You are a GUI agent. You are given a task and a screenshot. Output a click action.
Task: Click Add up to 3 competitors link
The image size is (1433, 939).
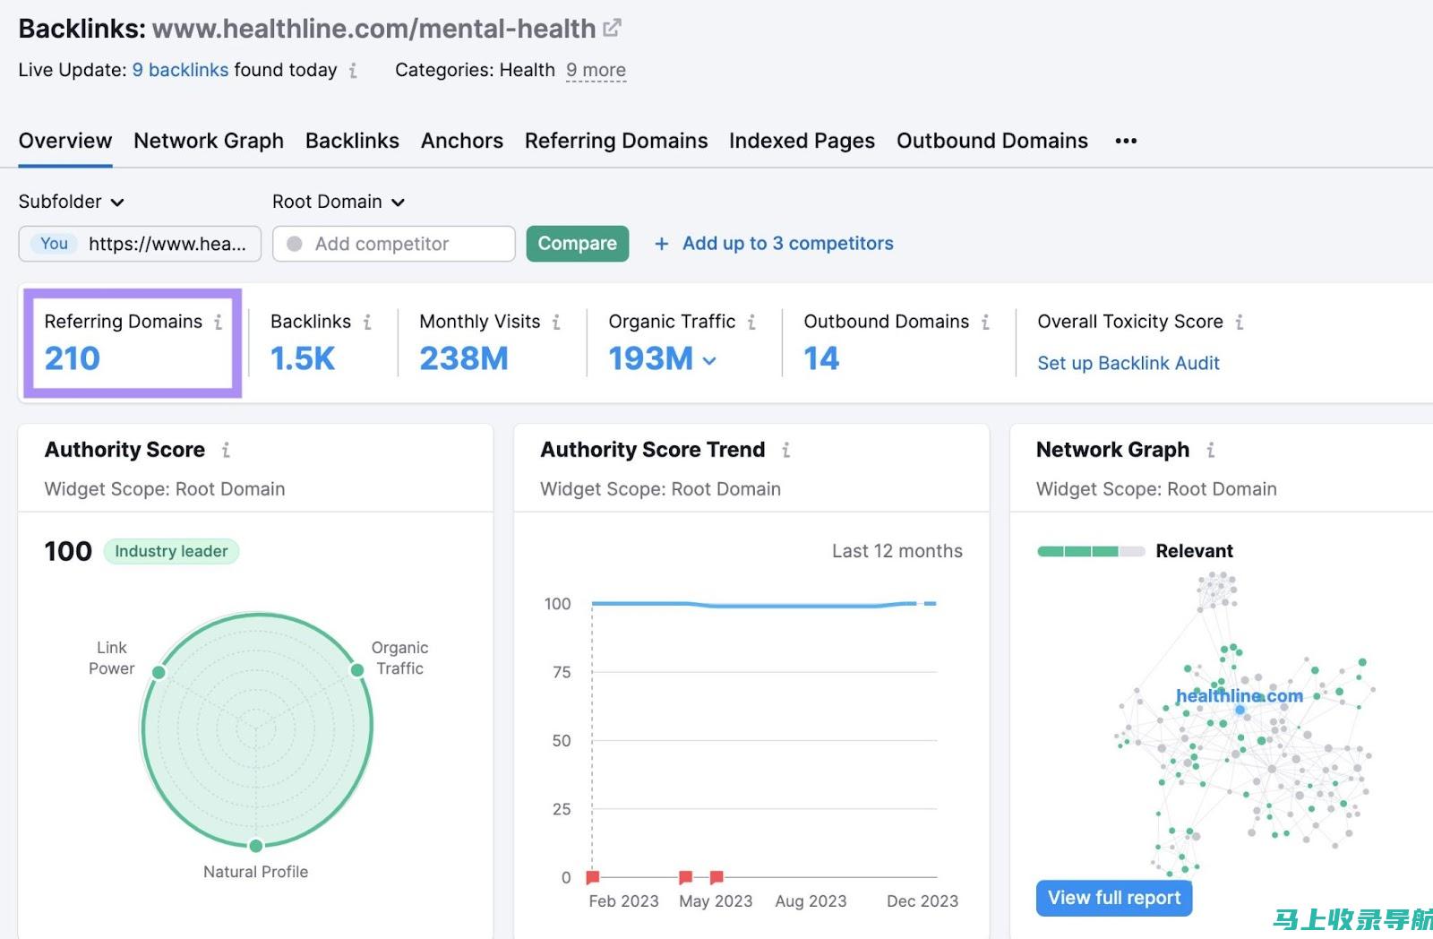(x=788, y=244)
